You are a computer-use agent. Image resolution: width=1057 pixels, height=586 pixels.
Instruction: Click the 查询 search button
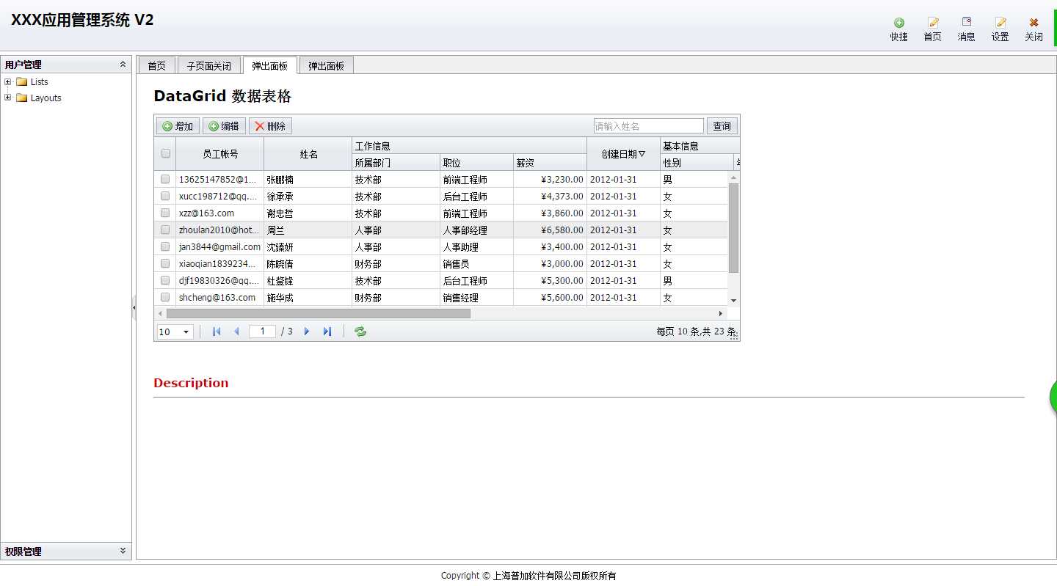click(722, 126)
